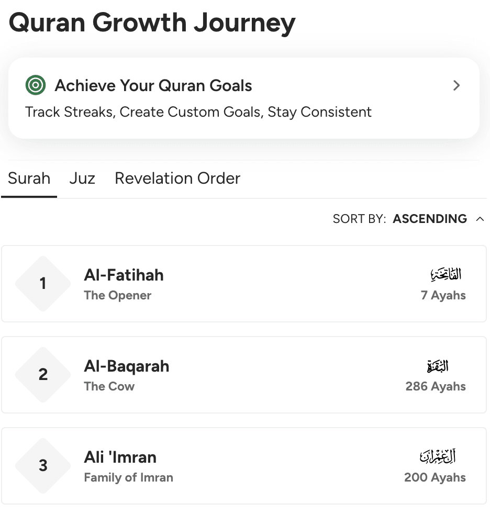Open the Ali 'Imran surah title

coord(120,457)
